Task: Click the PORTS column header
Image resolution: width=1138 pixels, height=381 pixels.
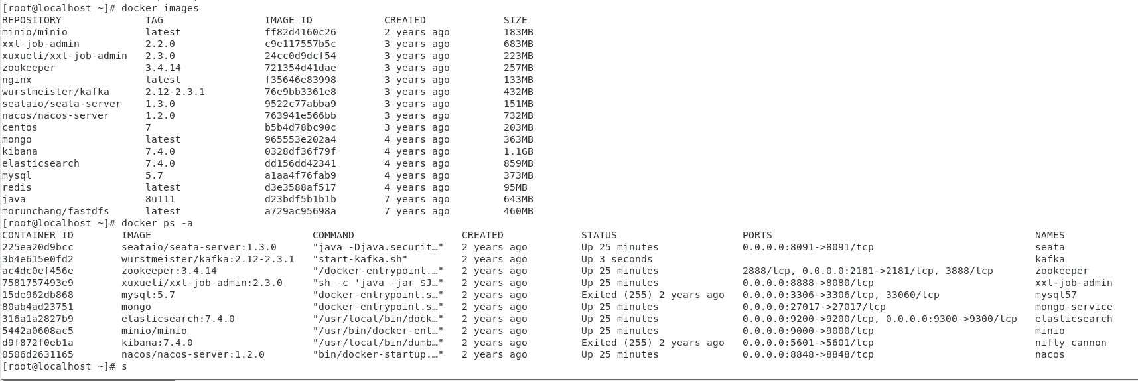Action: click(757, 235)
